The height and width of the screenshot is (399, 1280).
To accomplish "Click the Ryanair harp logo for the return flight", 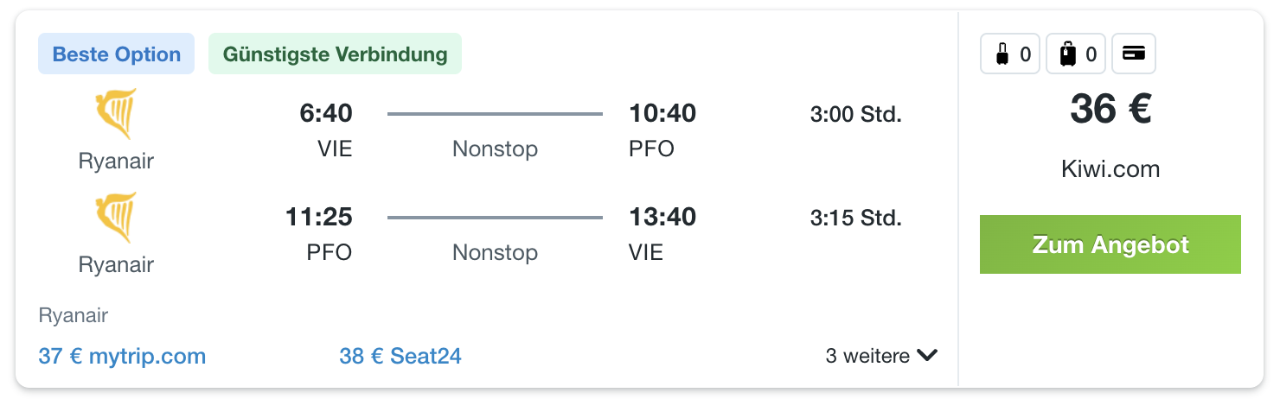I will pos(116,217).
